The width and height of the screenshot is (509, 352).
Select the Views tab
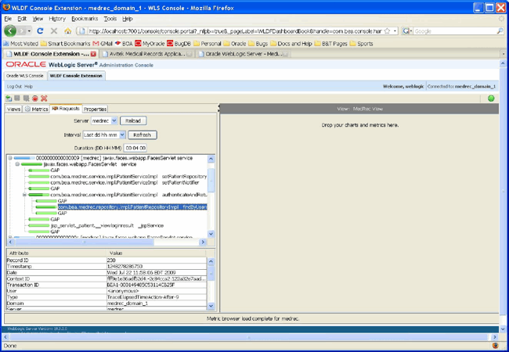[13, 110]
